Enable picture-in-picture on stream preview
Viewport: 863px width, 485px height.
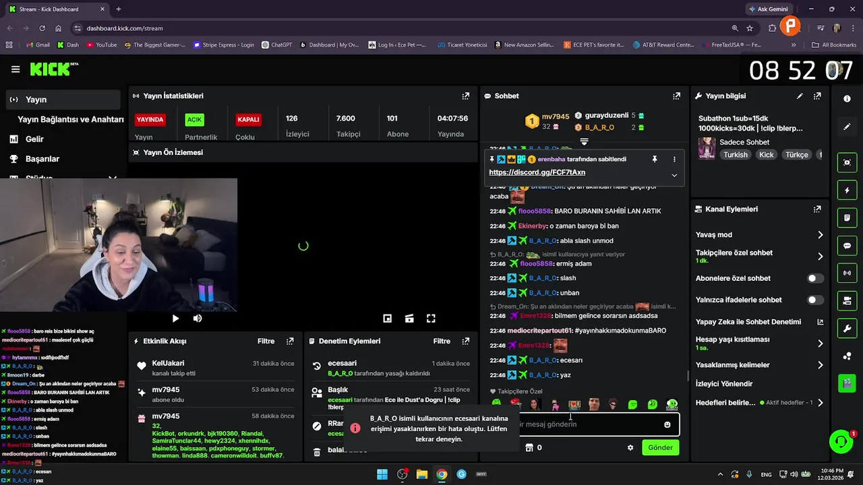(388, 319)
